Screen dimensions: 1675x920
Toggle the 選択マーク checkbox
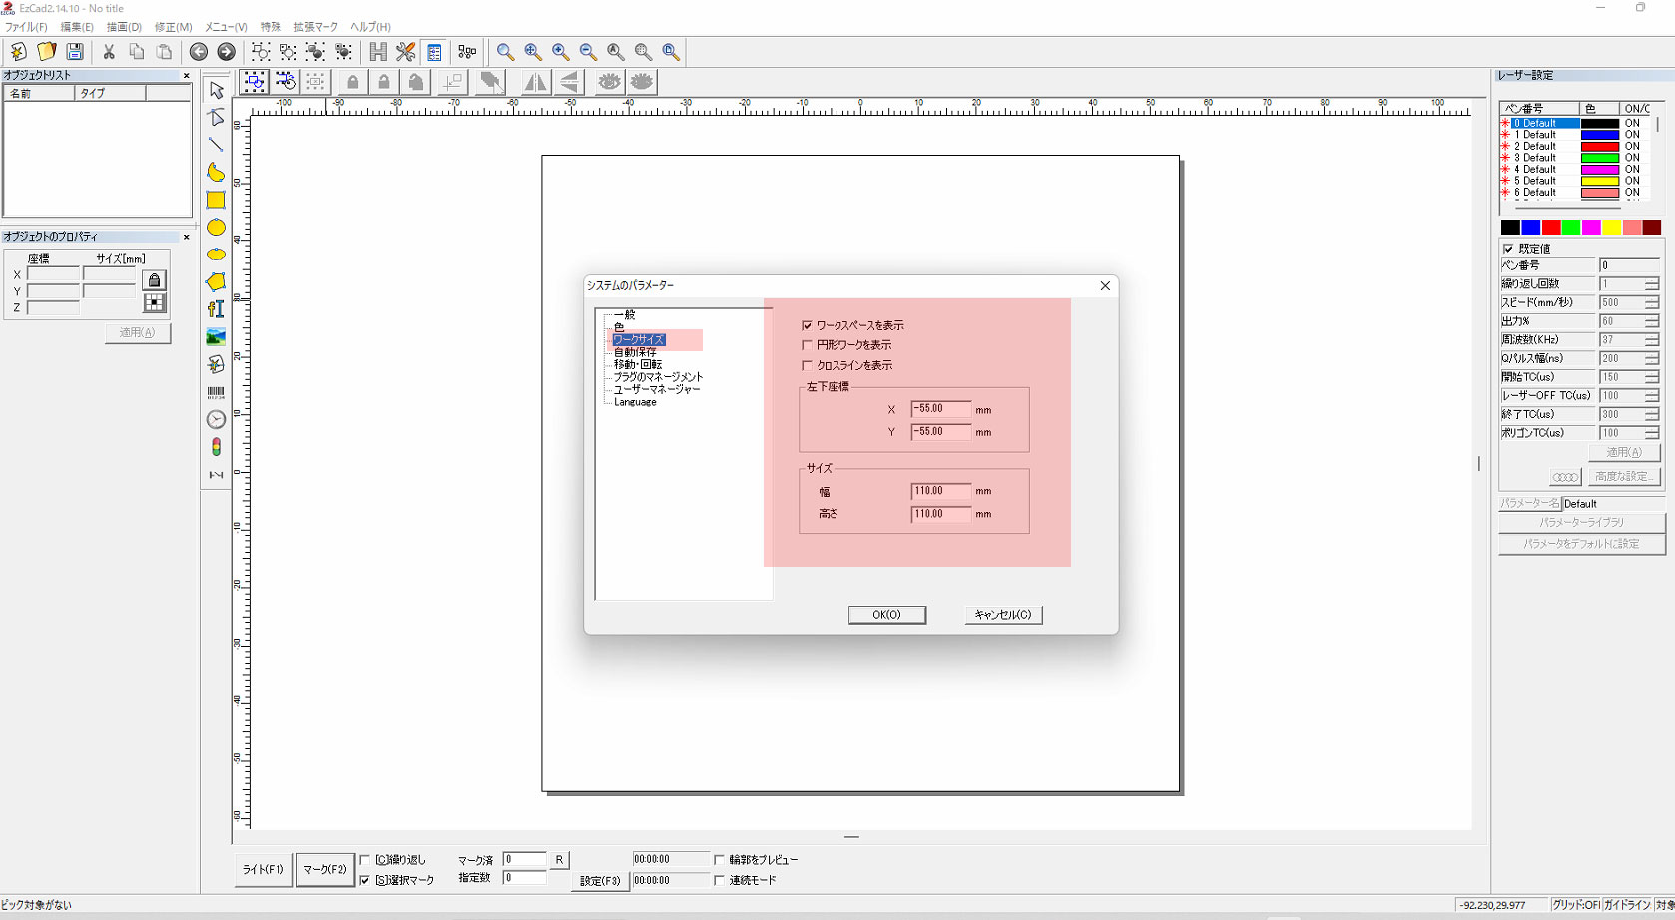365,880
